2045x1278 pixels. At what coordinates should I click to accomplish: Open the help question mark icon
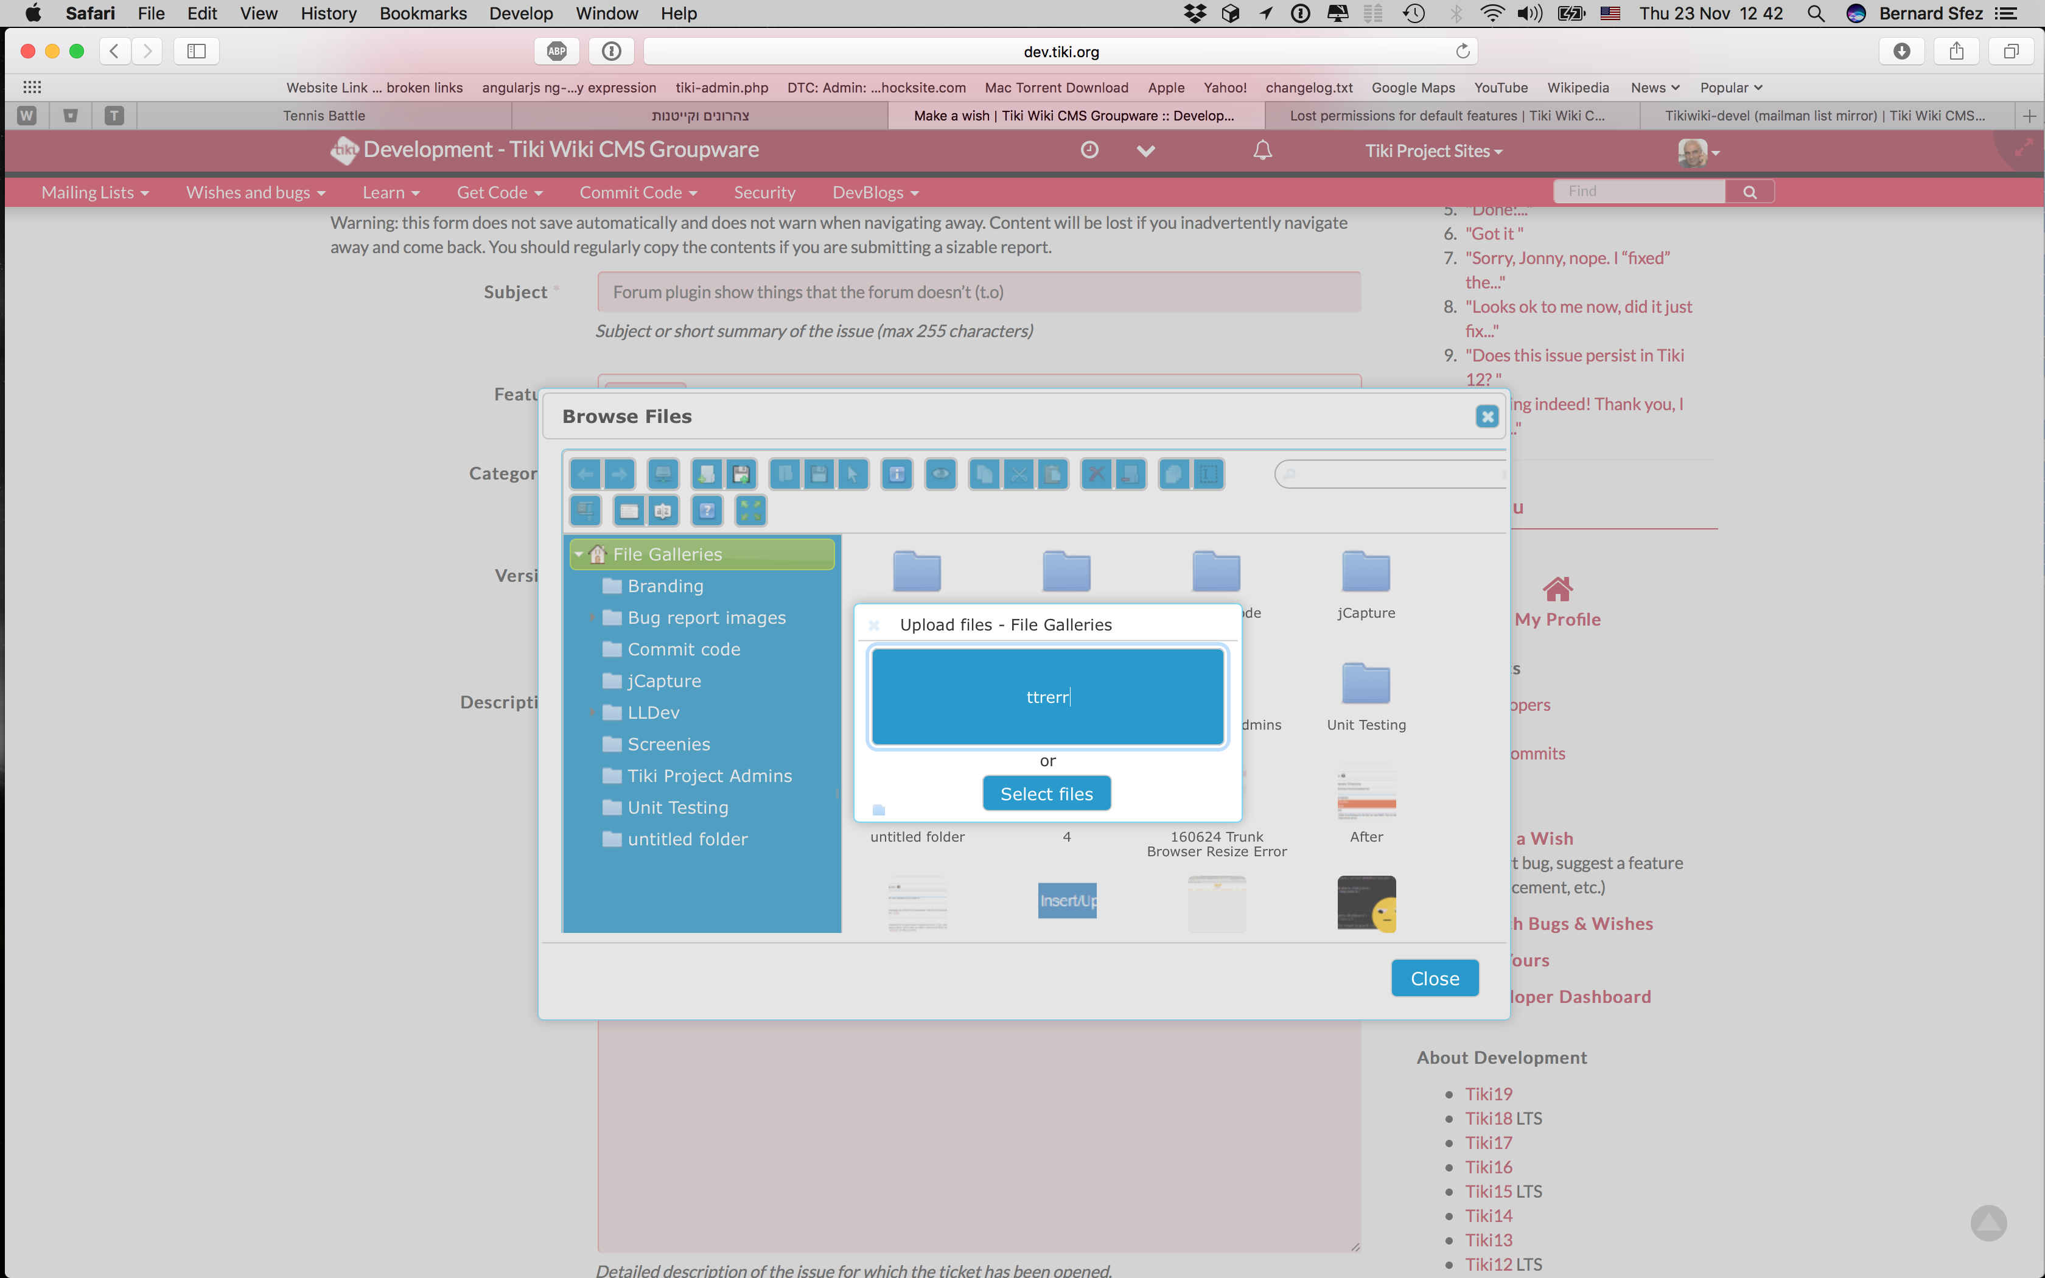coord(707,511)
